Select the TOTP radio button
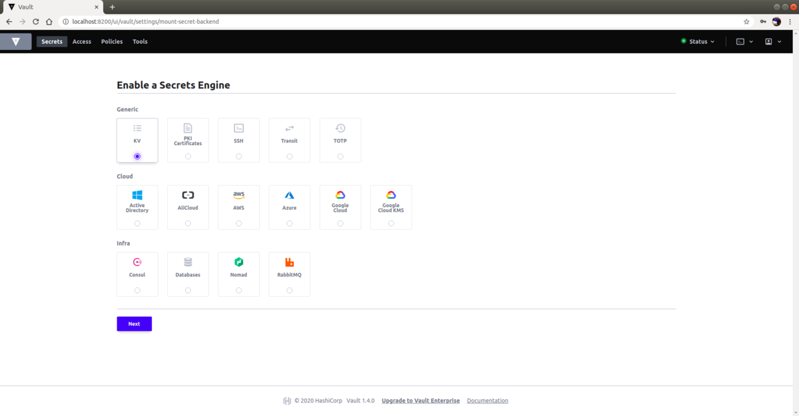The image size is (799, 416). tap(340, 156)
